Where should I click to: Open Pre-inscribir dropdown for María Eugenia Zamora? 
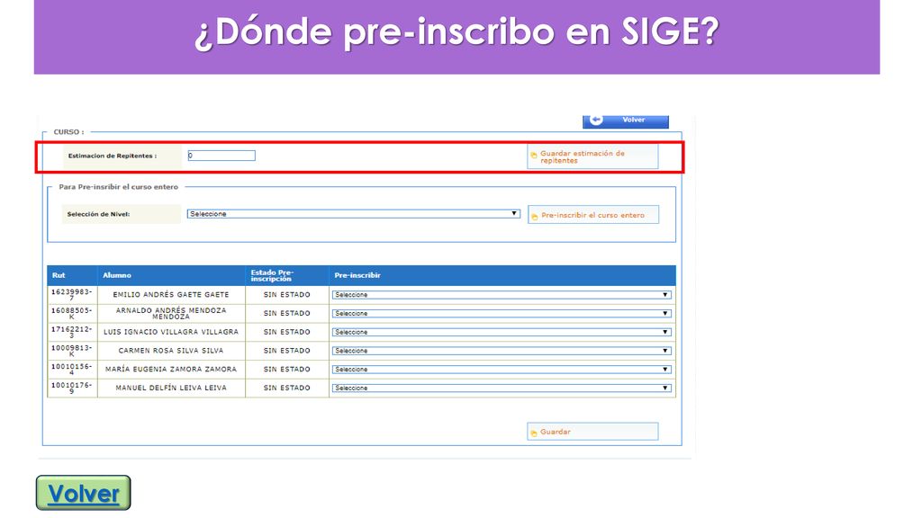(x=502, y=370)
